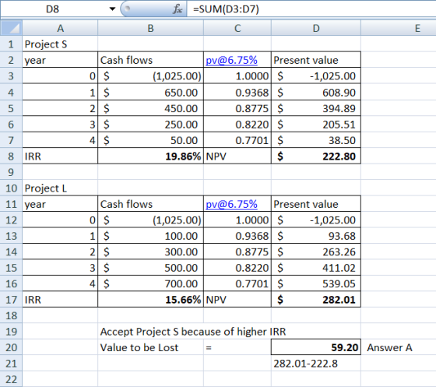436x387 pixels.
Task: Click the Name Box showing D8
Action: pyautogui.click(x=53, y=9)
